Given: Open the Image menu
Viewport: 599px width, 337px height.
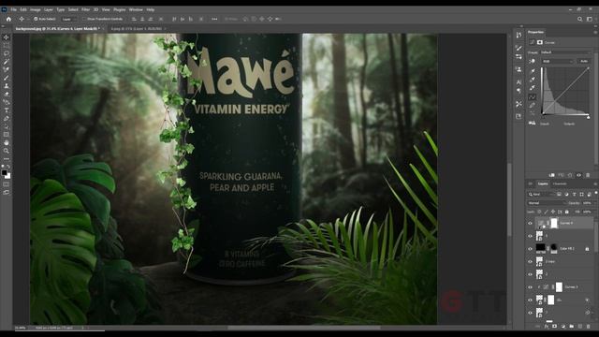Looking at the screenshot, I should pyautogui.click(x=36, y=9).
